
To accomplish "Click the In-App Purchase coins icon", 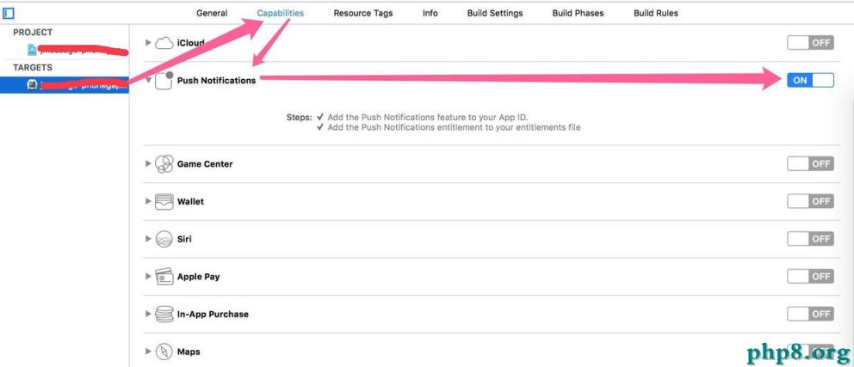I will click(x=164, y=315).
